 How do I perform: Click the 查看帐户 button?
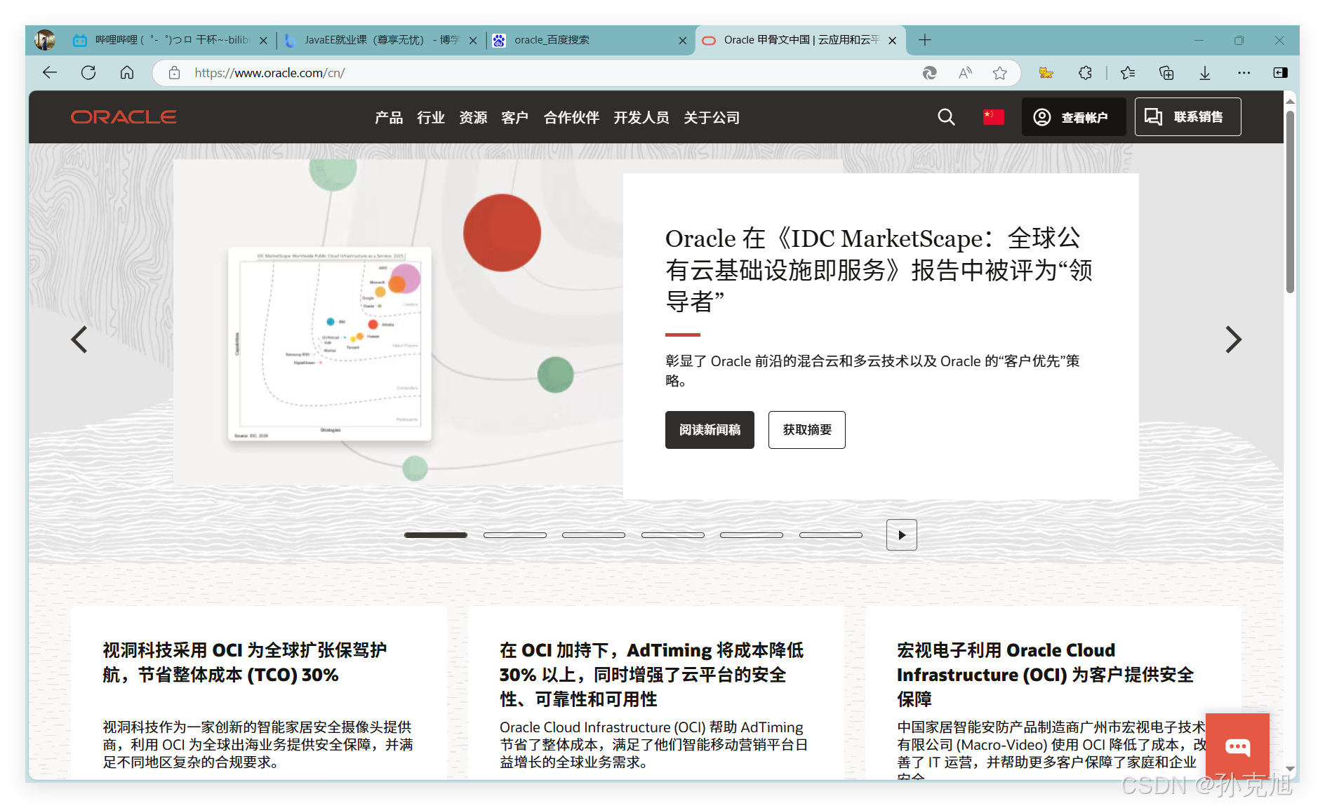pyautogui.click(x=1073, y=117)
